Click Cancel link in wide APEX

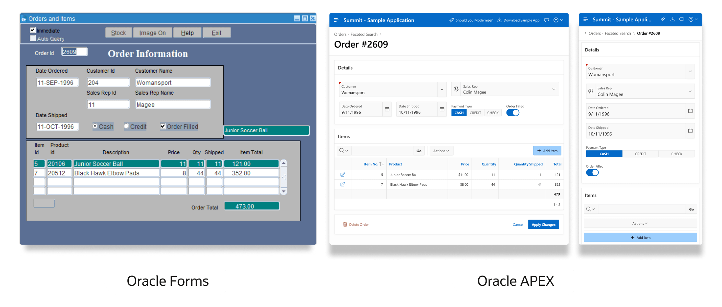coord(518,225)
